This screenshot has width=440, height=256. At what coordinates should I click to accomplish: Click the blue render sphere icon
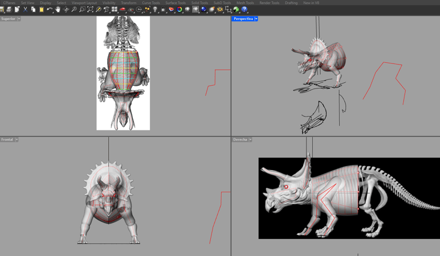pyautogui.click(x=203, y=10)
